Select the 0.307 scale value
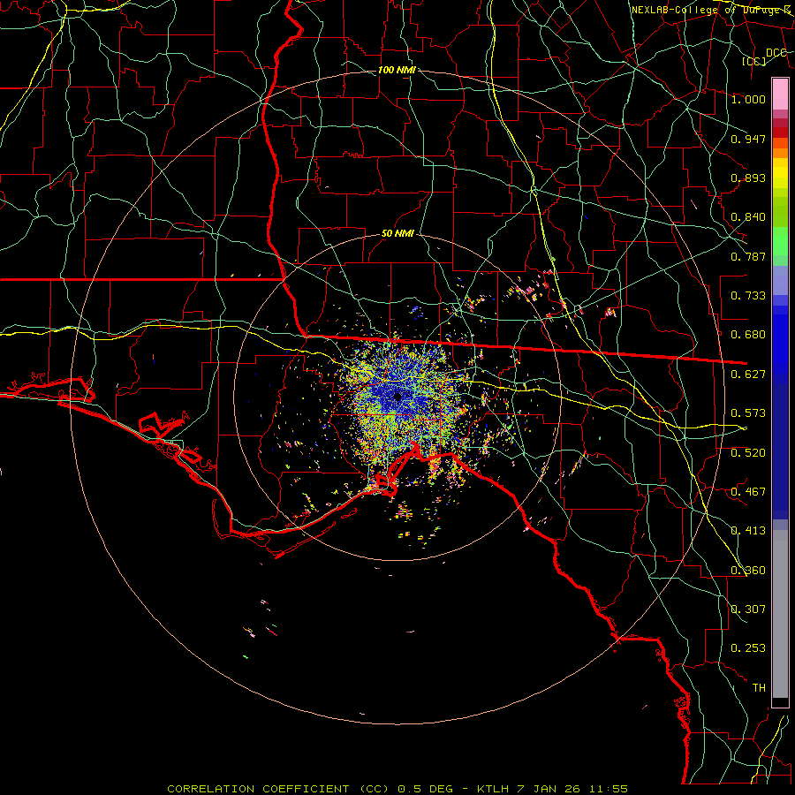795x795 pixels. (x=748, y=609)
